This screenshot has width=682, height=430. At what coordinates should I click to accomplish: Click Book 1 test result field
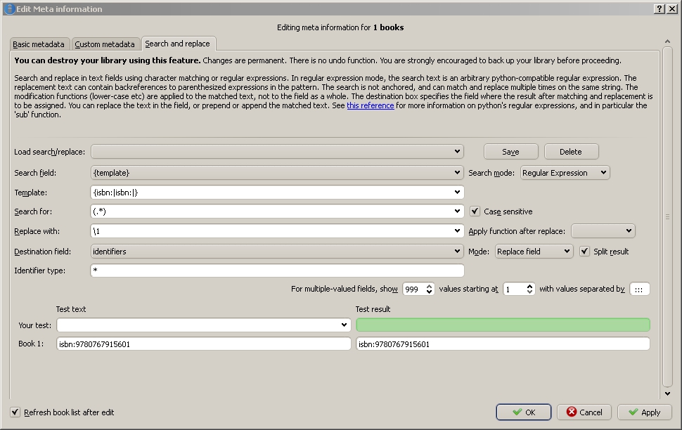coord(503,344)
